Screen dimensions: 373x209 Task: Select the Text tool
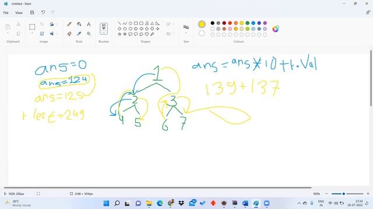(x=89, y=24)
